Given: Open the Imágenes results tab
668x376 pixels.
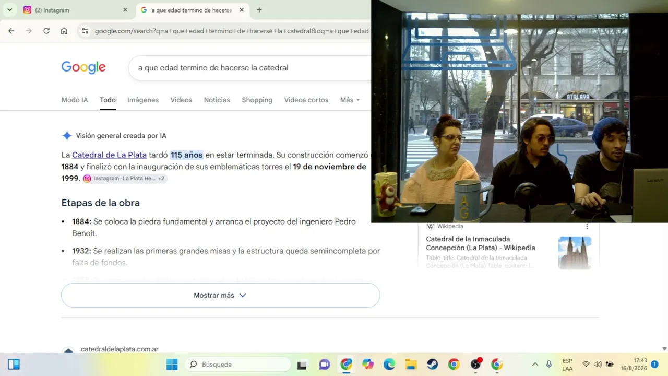Looking at the screenshot, I should (x=143, y=100).
